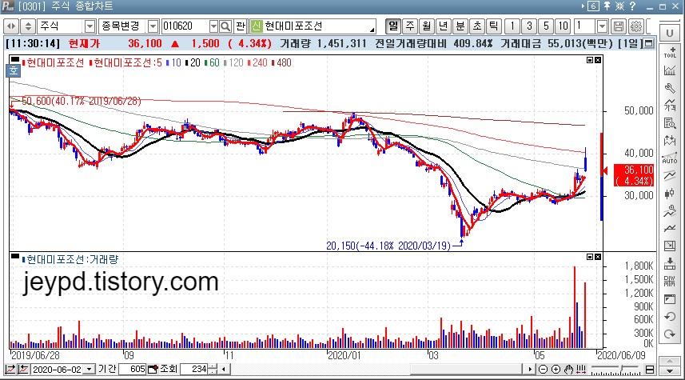Click the export chart arrow icon in sidebar

(670, 246)
